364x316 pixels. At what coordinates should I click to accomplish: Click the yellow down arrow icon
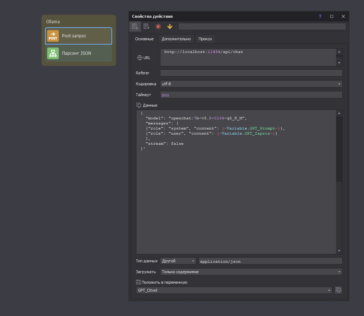[x=169, y=26]
